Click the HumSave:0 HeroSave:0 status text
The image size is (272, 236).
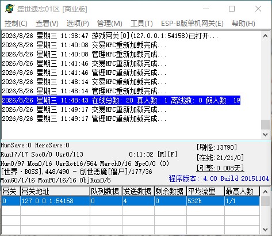[35, 145]
